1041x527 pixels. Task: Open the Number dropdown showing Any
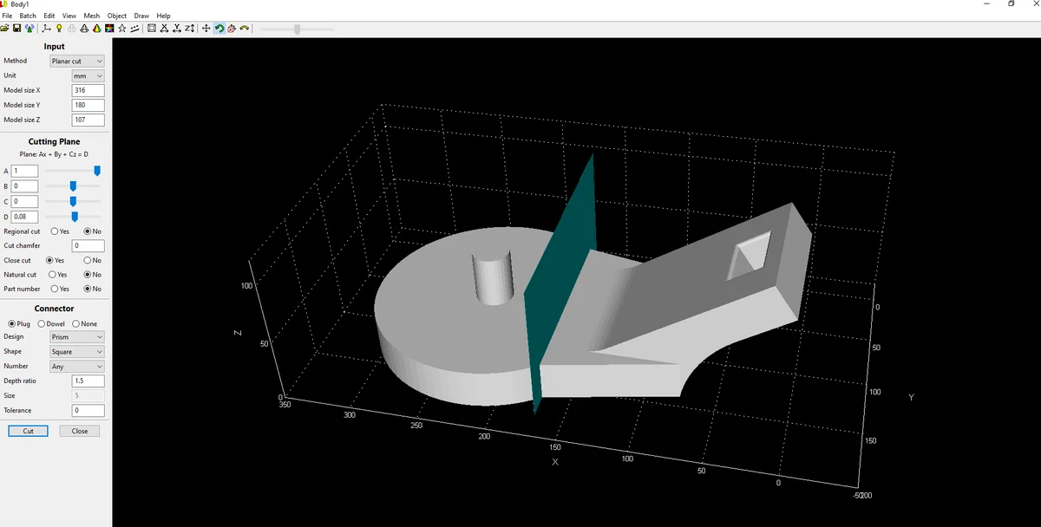(x=76, y=367)
